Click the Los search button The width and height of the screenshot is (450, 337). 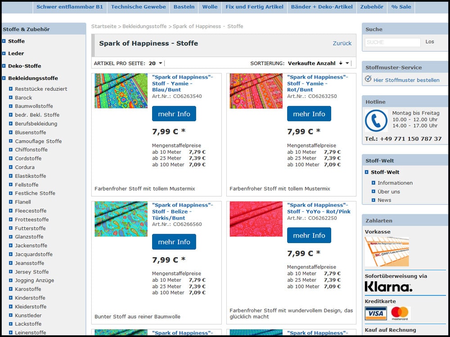[430, 42]
